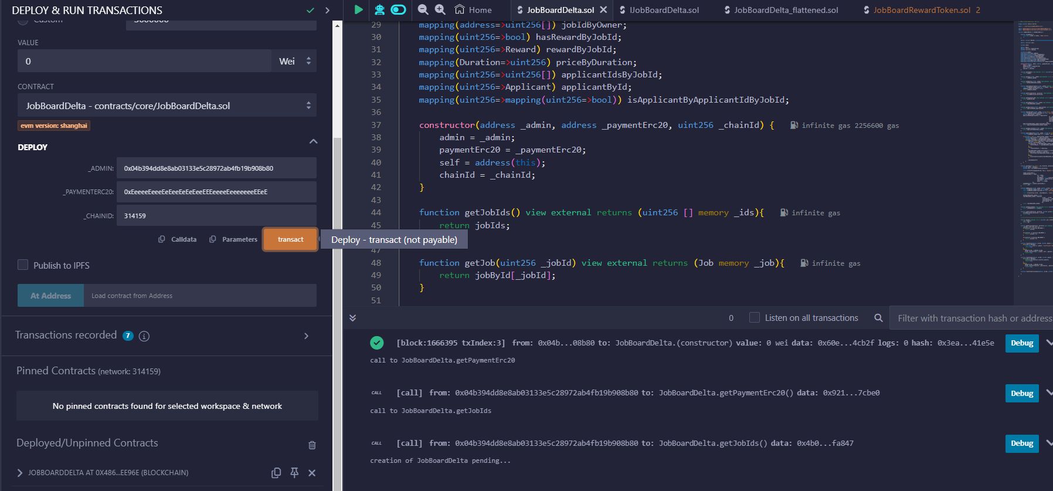Click the green plugin-verified checkmark in header

310,10
